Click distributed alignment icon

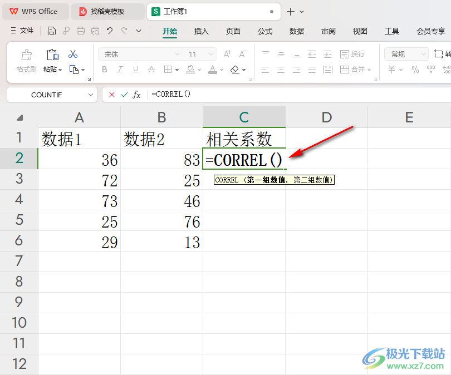click(x=327, y=69)
